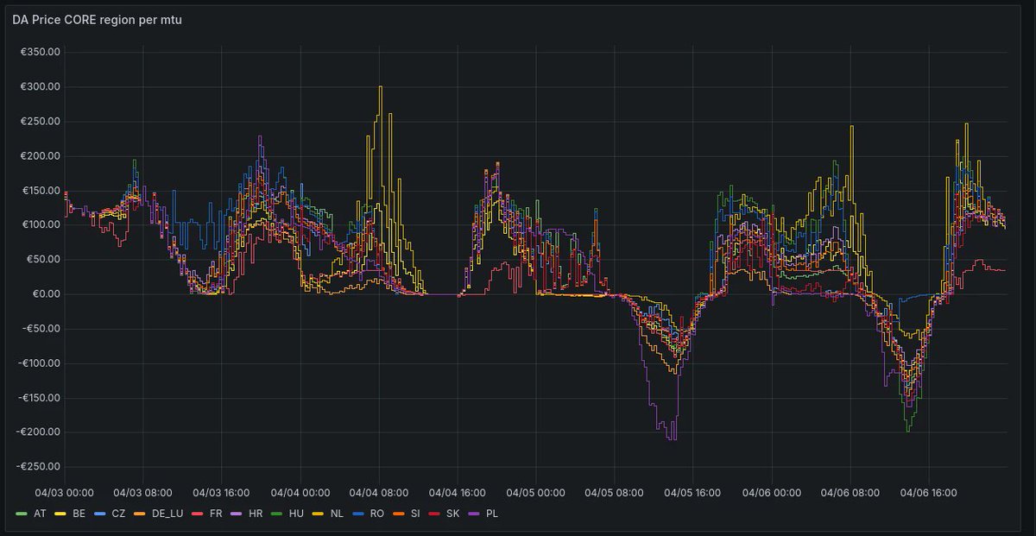Click the -€150.00 y-axis label
The image size is (1036, 536).
pos(39,398)
